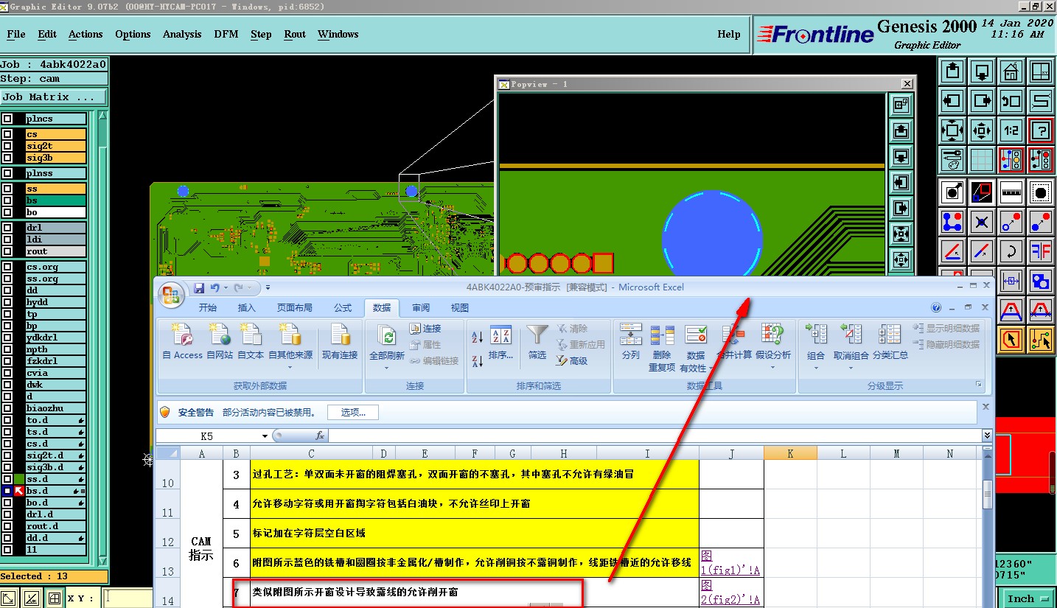Open the Actions menu in Genesis

(86, 34)
